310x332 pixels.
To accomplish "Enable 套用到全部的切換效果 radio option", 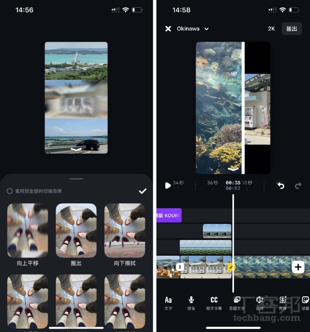I will (x=9, y=191).
